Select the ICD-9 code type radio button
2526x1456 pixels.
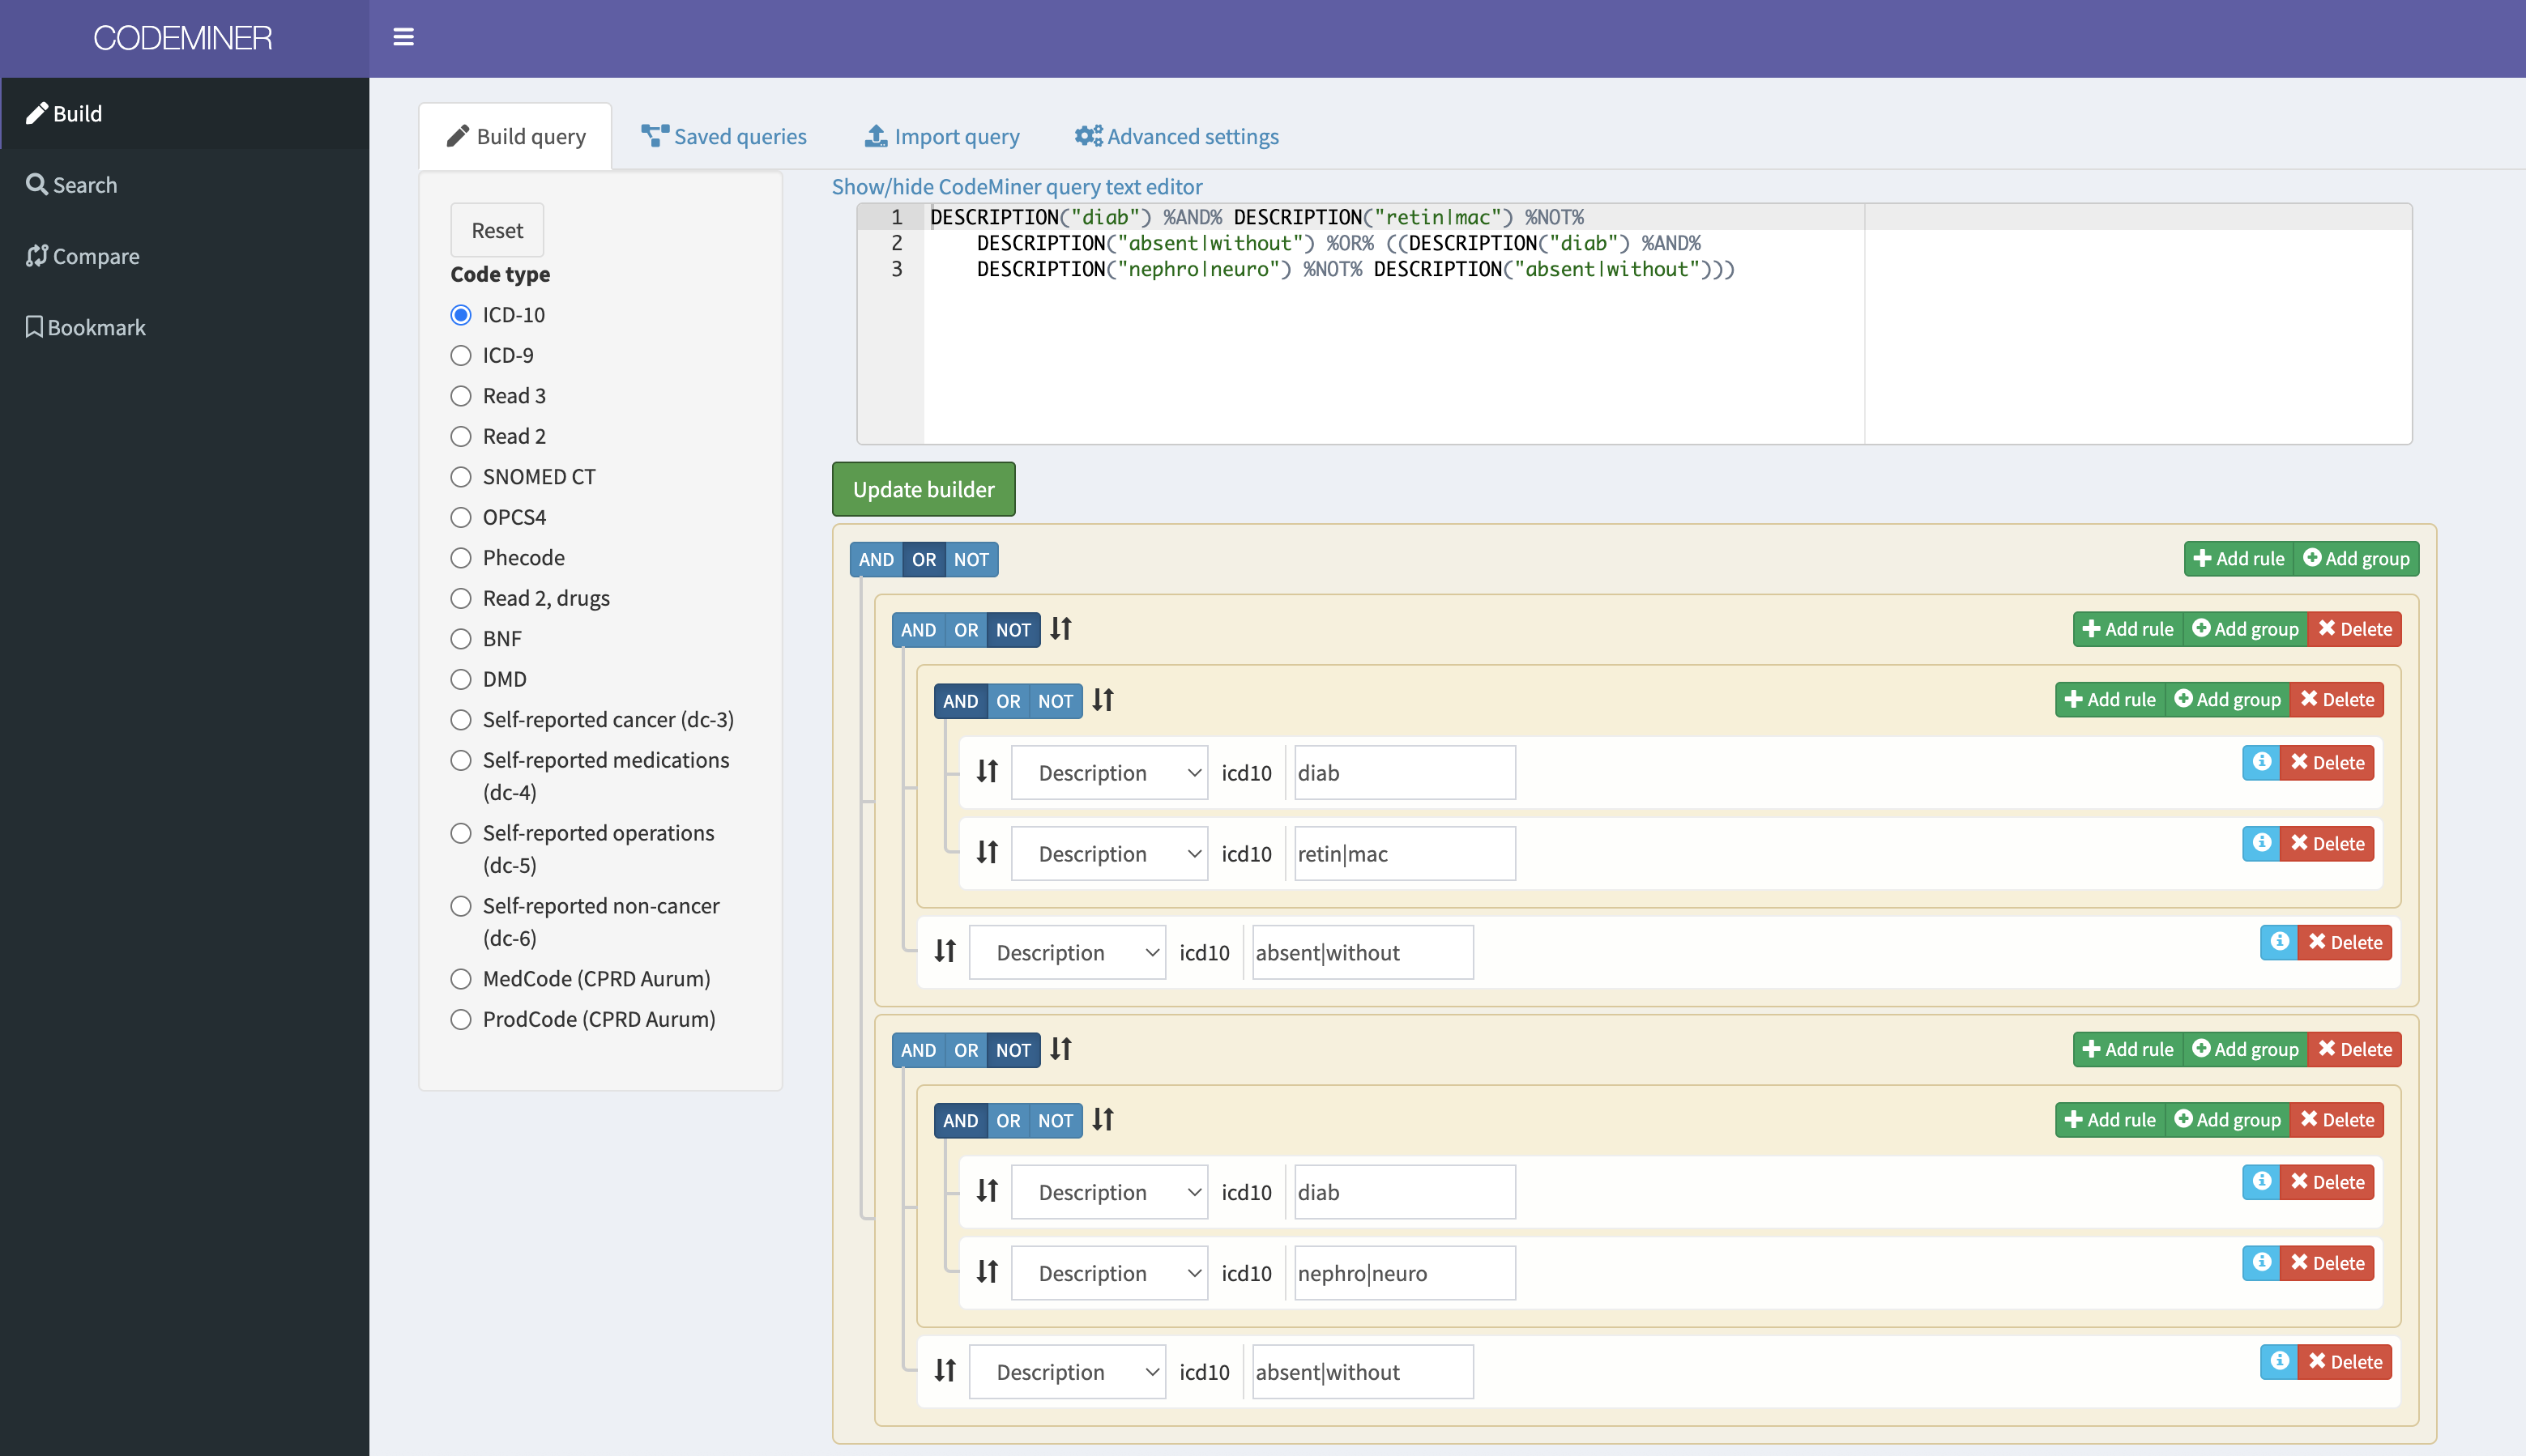[x=461, y=355]
